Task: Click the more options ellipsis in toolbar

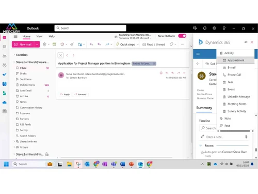Action: tap(183, 44)
